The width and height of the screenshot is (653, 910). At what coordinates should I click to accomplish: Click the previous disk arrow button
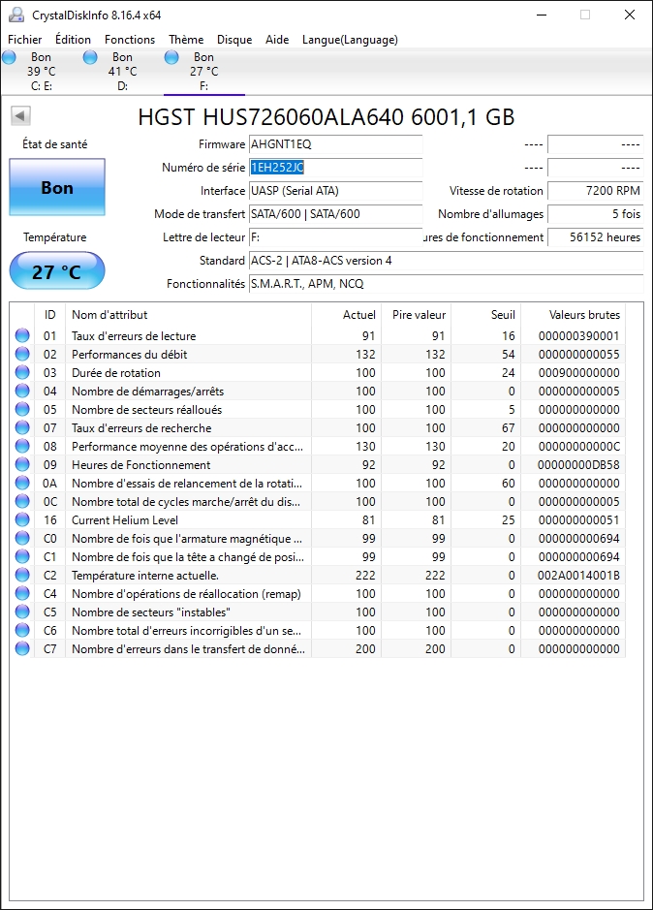click(19, 116)
